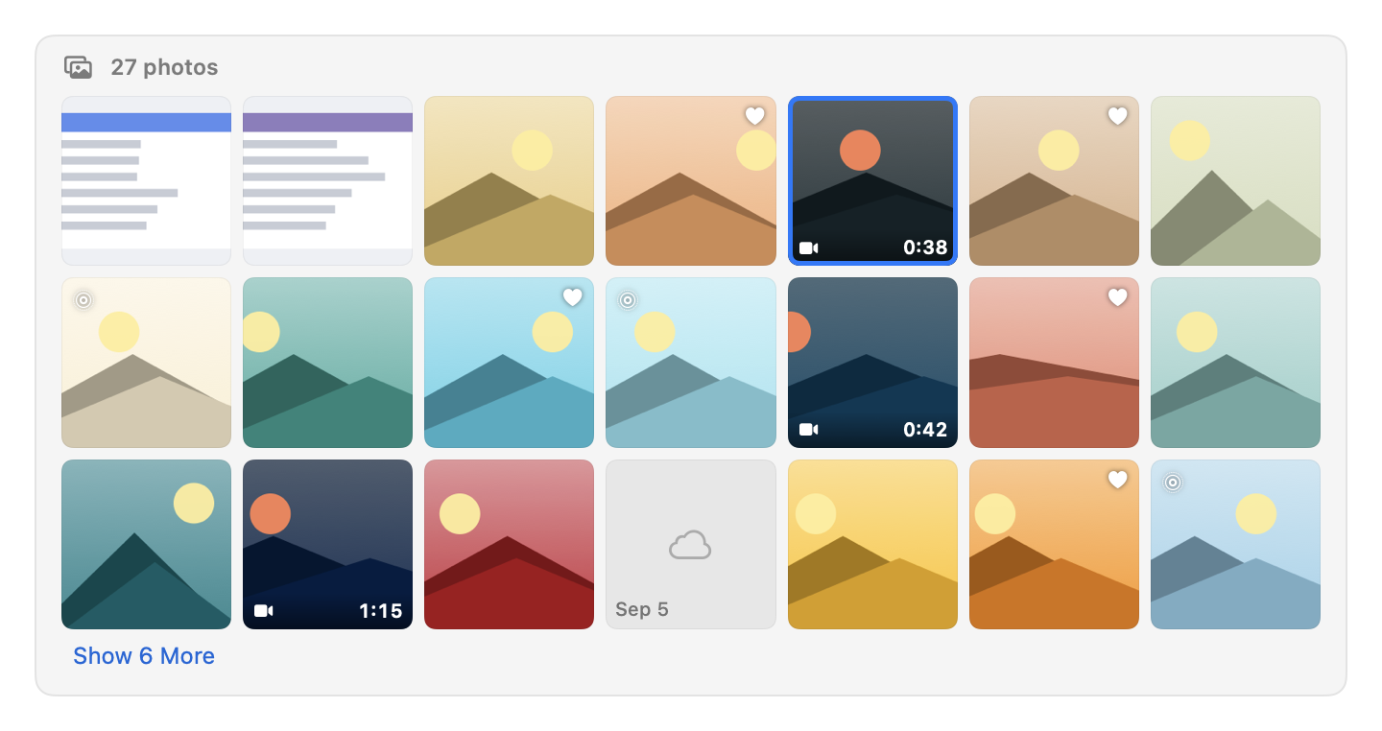Click the heart badge on the light blue mountain photo
1382x731 pixels.
pyautogui.click(x=573, y=297)
